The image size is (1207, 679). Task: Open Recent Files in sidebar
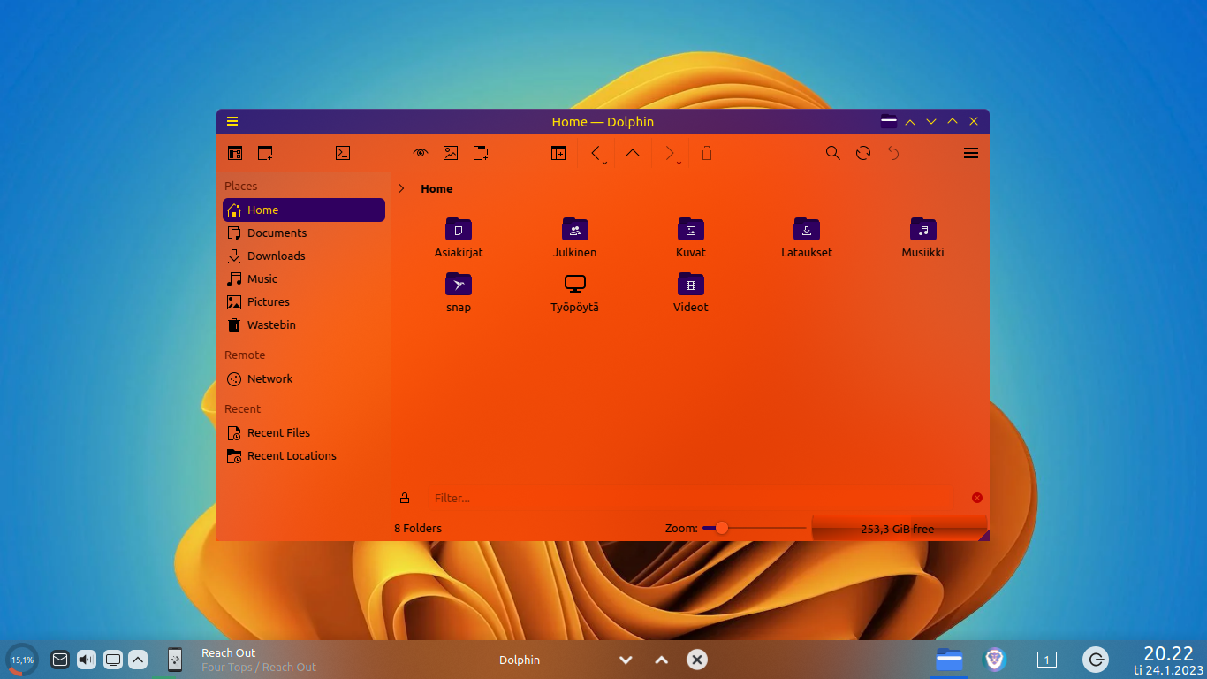[304, 432]
